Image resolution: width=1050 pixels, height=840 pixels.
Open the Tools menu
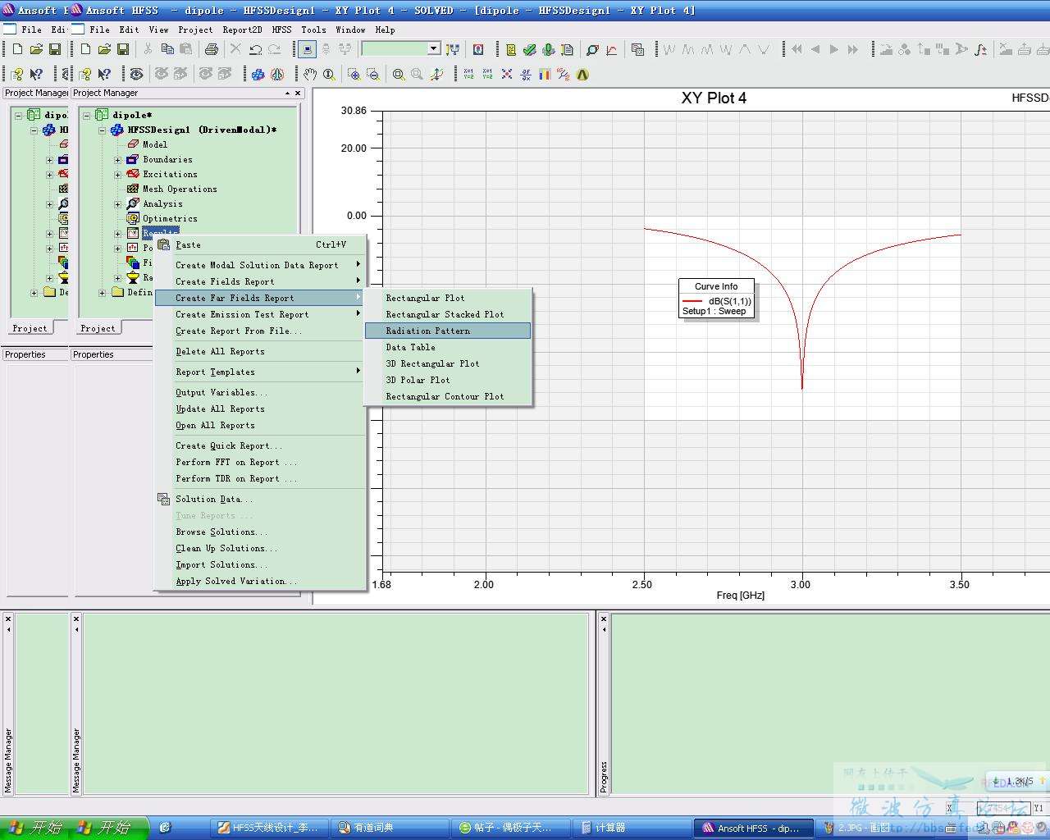[x=313, y=30]
